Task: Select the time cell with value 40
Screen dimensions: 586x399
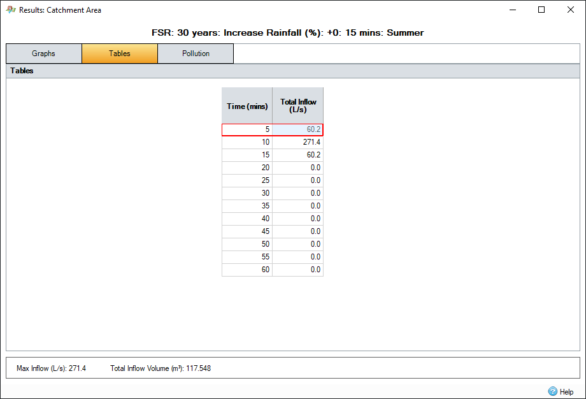Action: click(x=247, y=219)
